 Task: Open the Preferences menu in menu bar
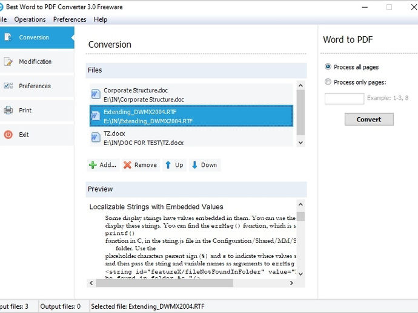point(70,19)
